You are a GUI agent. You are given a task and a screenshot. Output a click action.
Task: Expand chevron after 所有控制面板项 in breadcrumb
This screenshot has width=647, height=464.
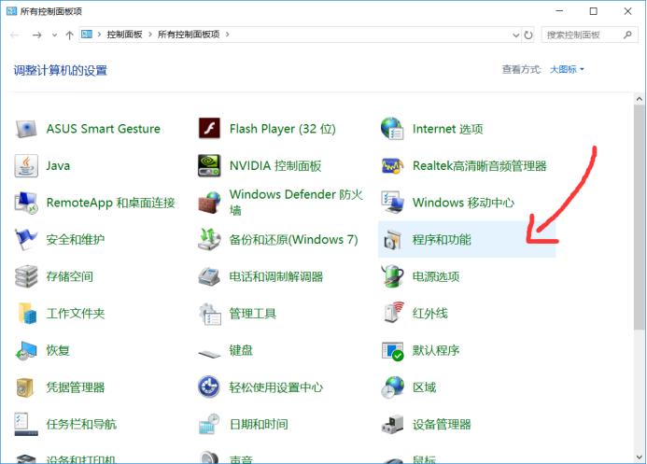228,35
